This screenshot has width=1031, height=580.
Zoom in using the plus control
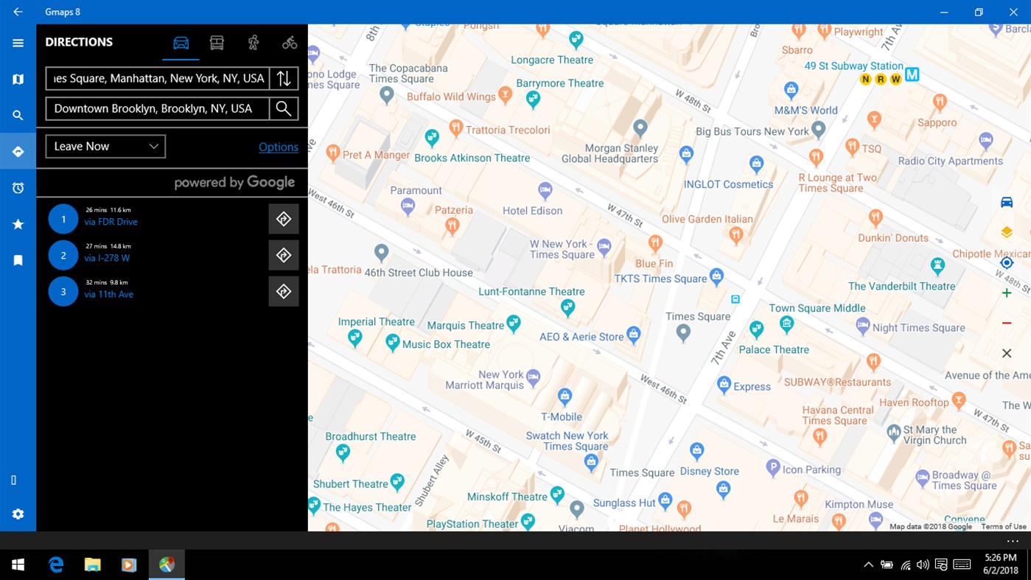pyautogui.click(x=1006, y=293)
